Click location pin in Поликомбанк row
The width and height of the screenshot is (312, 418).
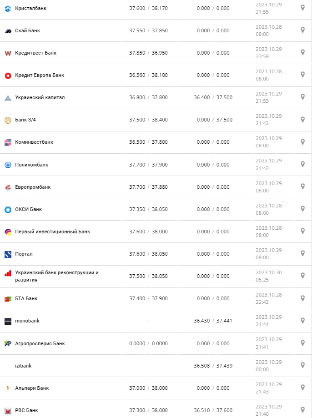point(302,164)
